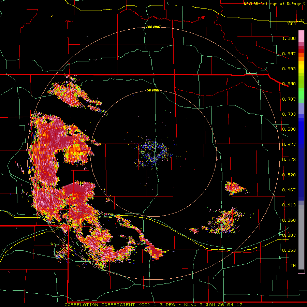Select the 0.253 scale value
This screenshot has height=307, width=307.
pyautogui.click(x=289, y=250)
